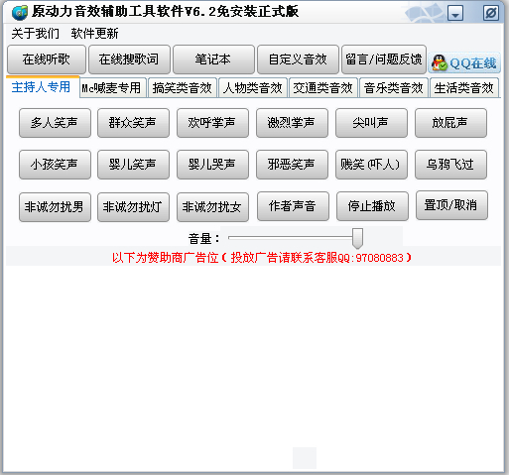This screenshot has width=509, height=475.
Task: Switch to the 人物类音效 tab
Action: coord(253,88)
